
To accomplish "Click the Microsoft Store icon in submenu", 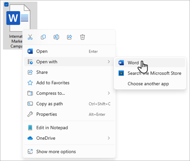I will pos(121,73).
